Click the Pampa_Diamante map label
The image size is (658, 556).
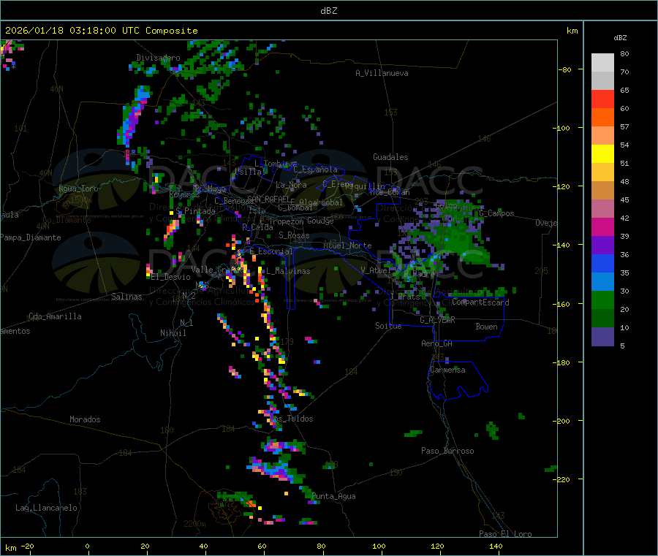point(31,237)
